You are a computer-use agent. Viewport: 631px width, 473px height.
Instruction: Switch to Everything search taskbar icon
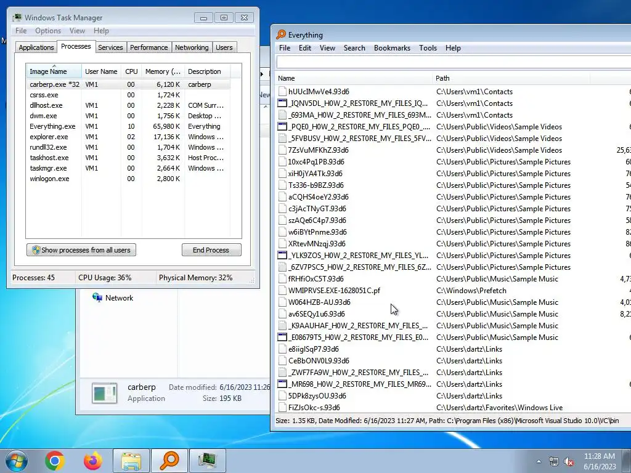click(169, 461)
